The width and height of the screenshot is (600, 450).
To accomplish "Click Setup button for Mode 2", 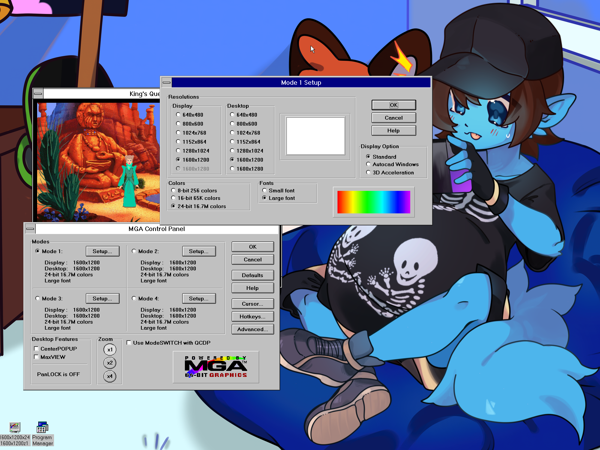I will [x=199, y=251].
